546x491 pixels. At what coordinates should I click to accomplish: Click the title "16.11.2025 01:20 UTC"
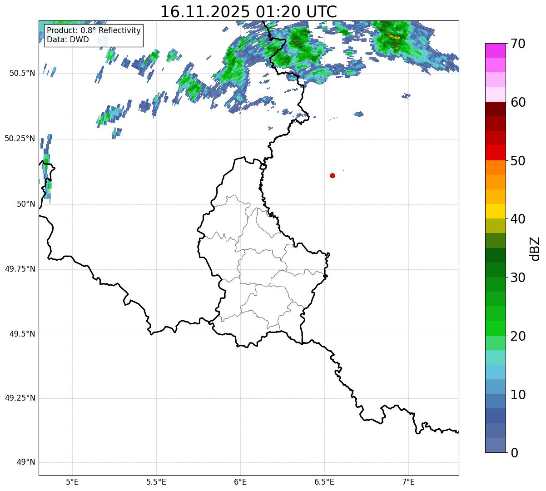coord(248,12)
